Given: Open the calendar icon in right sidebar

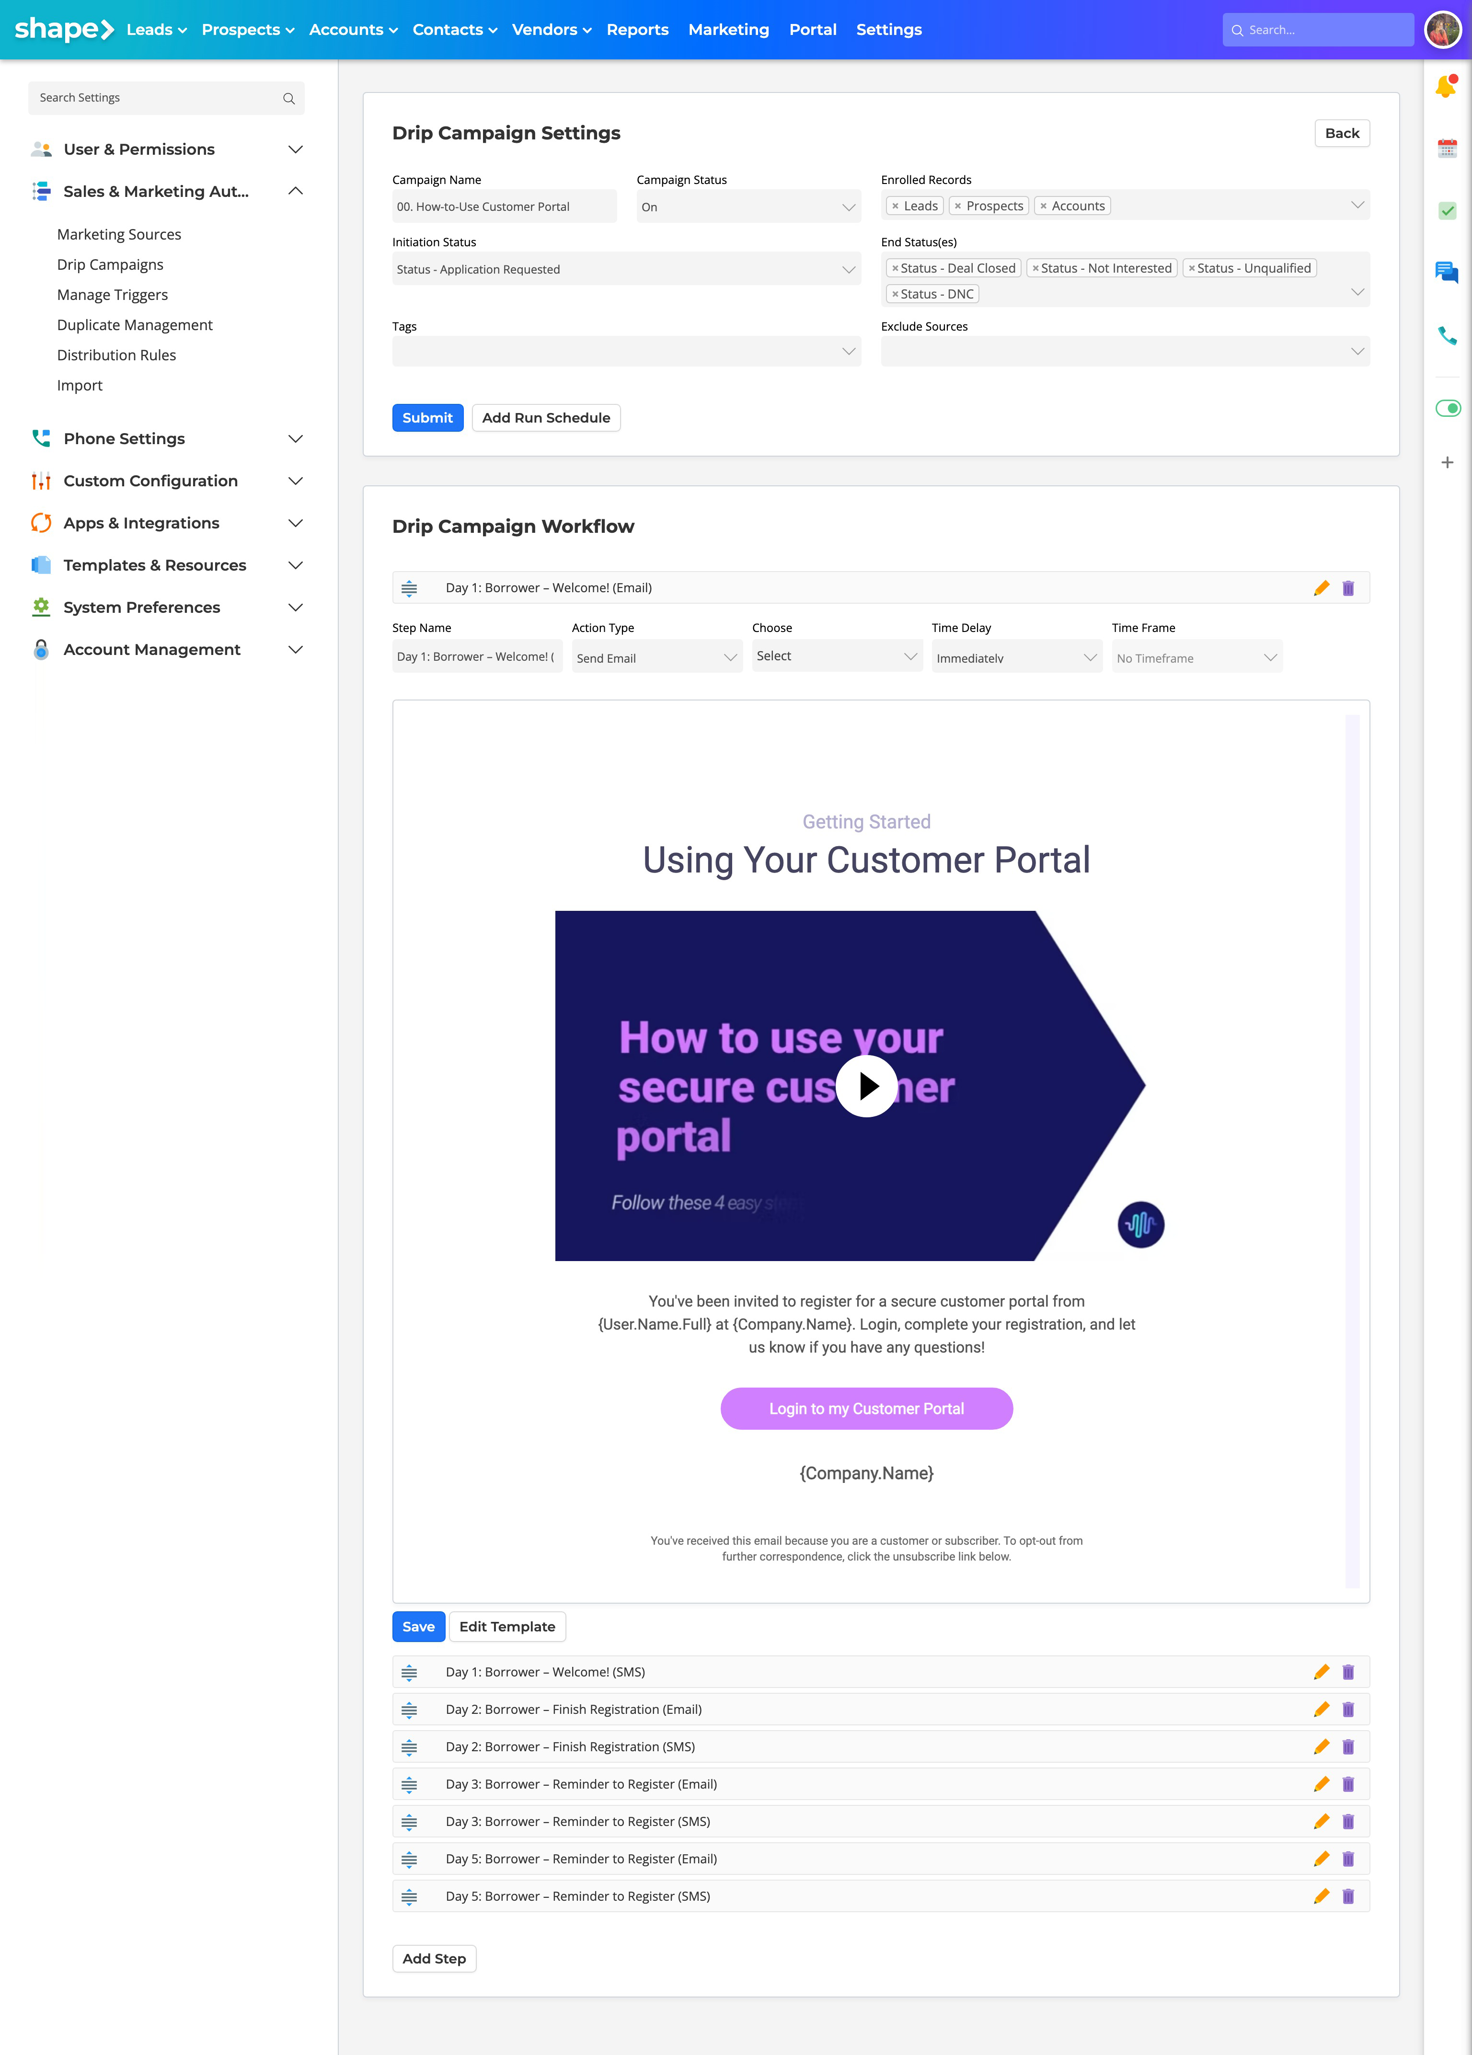Looking at the screenshot, I should pos(1447,148).
